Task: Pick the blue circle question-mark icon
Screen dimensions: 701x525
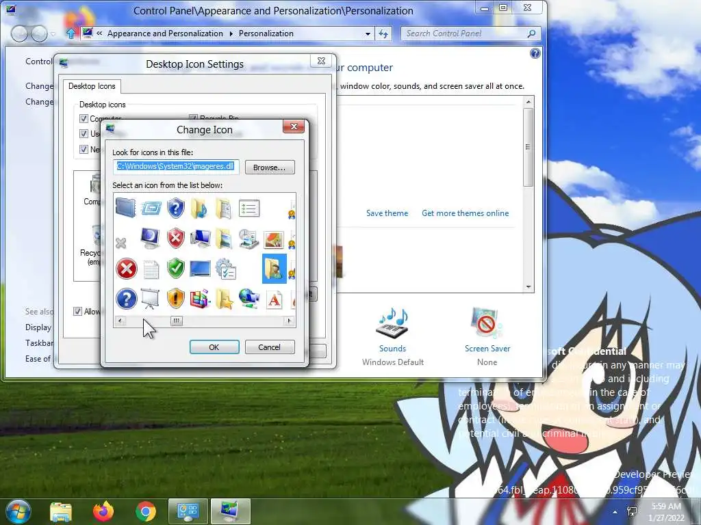Action: coord(127,299)
